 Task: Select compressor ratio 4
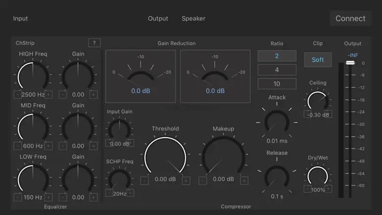pos(277,70)
